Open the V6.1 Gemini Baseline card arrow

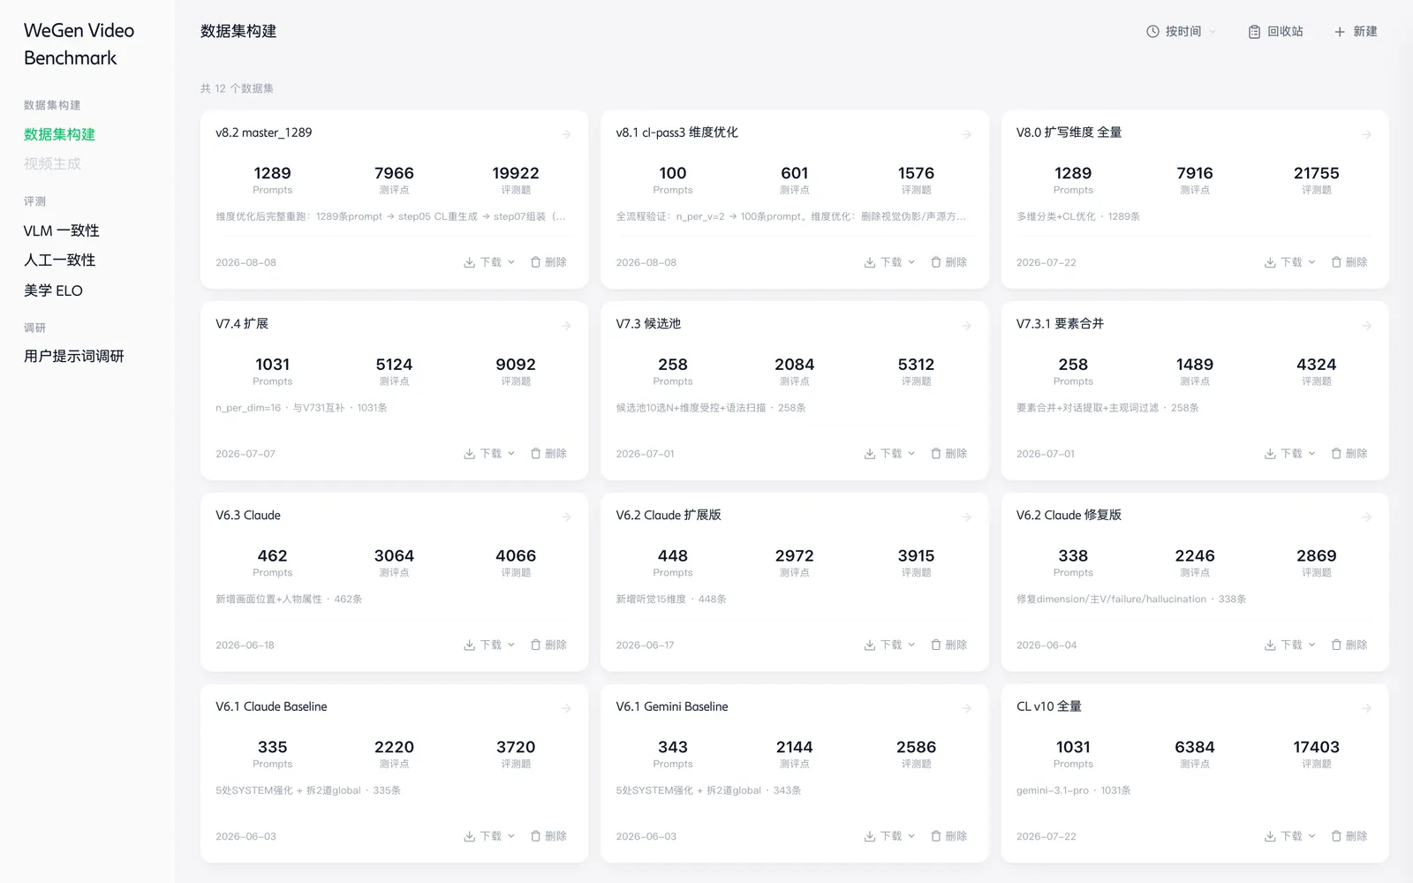pyautogui.click(x=966, y=708)
